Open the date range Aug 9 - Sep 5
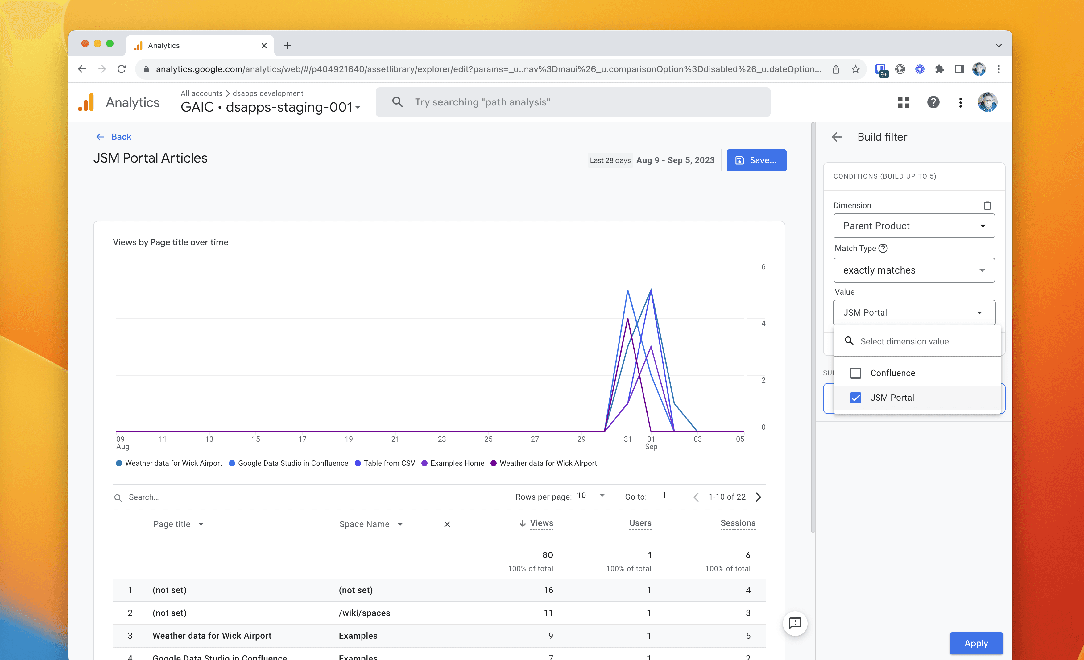Viewport: 1084px width, 660px height. click(x=675, y=160)
